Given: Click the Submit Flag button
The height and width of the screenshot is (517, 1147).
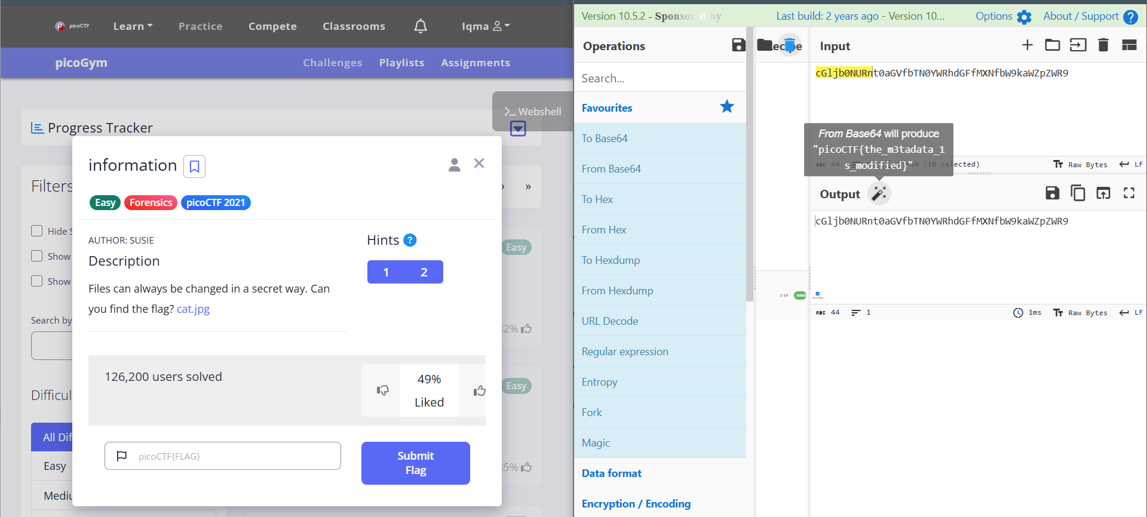Looking at the screenshot, I should click(416, 463).
